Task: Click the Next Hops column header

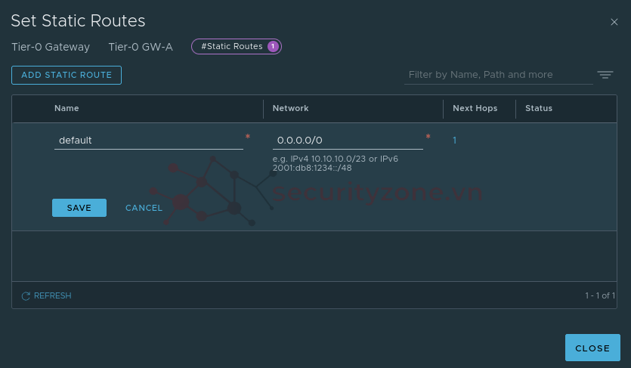Action: [475, 108]
